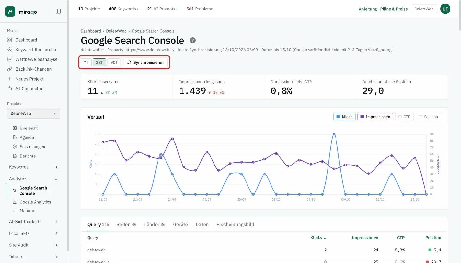
Task: Sort the table by the Klicks column
Action: tap(318, 238)
